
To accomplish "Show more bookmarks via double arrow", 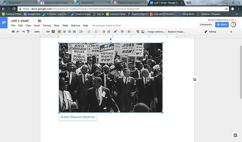I will coord(237,14).
